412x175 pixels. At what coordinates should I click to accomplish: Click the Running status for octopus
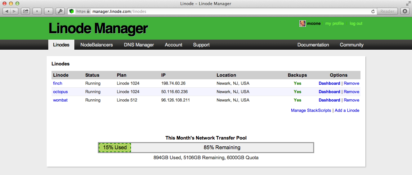(x=93, y=92)
